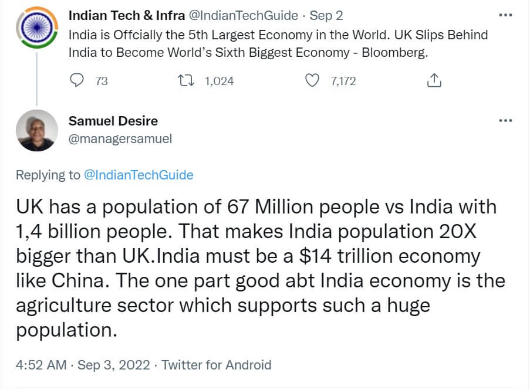The width and height of the screenshot is (530, 390).
Task: Click @IndianTechGuide in the Replying to line
Action: click(139, 175)
